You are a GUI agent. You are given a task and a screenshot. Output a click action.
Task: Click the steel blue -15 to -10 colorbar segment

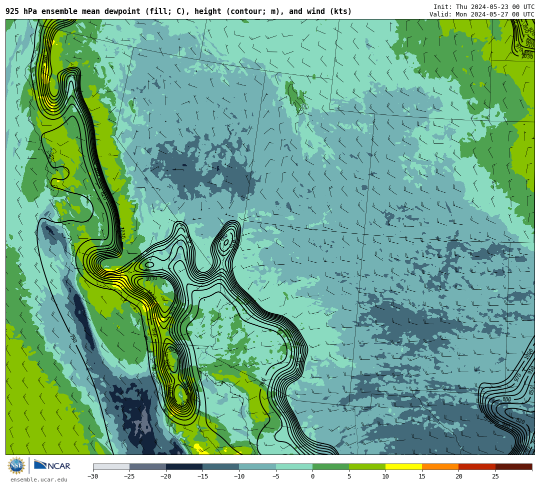221,467
